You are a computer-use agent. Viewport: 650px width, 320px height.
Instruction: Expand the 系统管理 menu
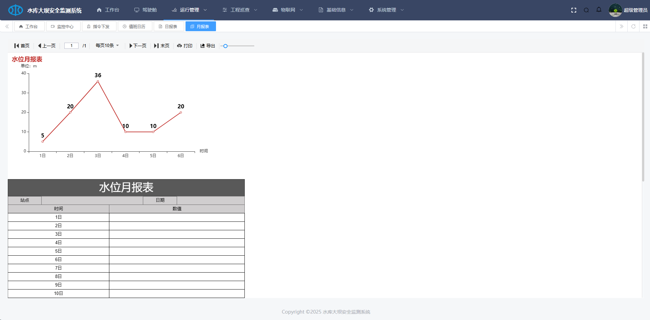pyautogui.click(x=386, y=10)
